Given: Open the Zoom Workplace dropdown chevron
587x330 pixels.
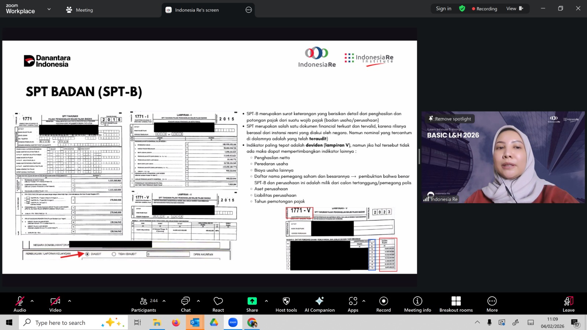Looking at the screenshot, I should (49, 9).
